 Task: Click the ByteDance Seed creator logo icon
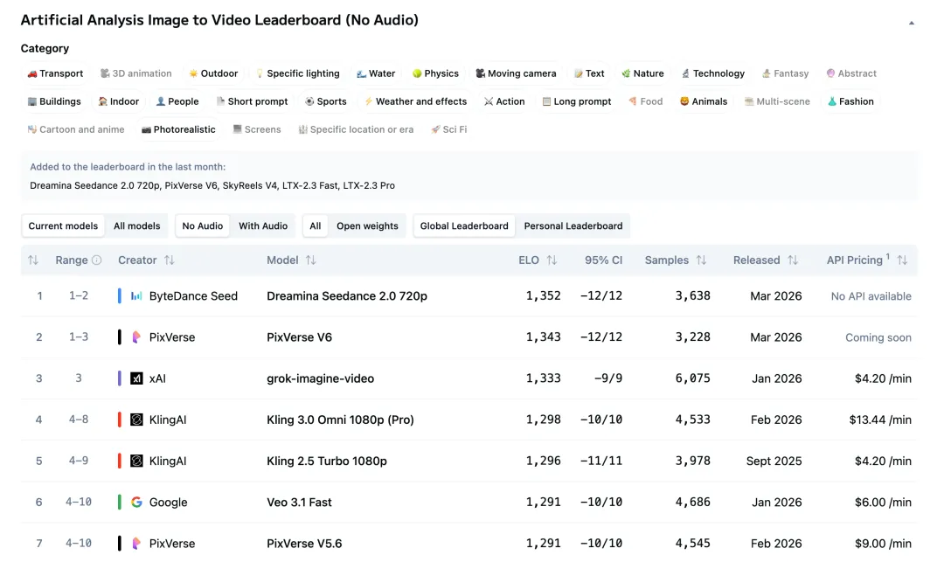[x=136, y=296]
